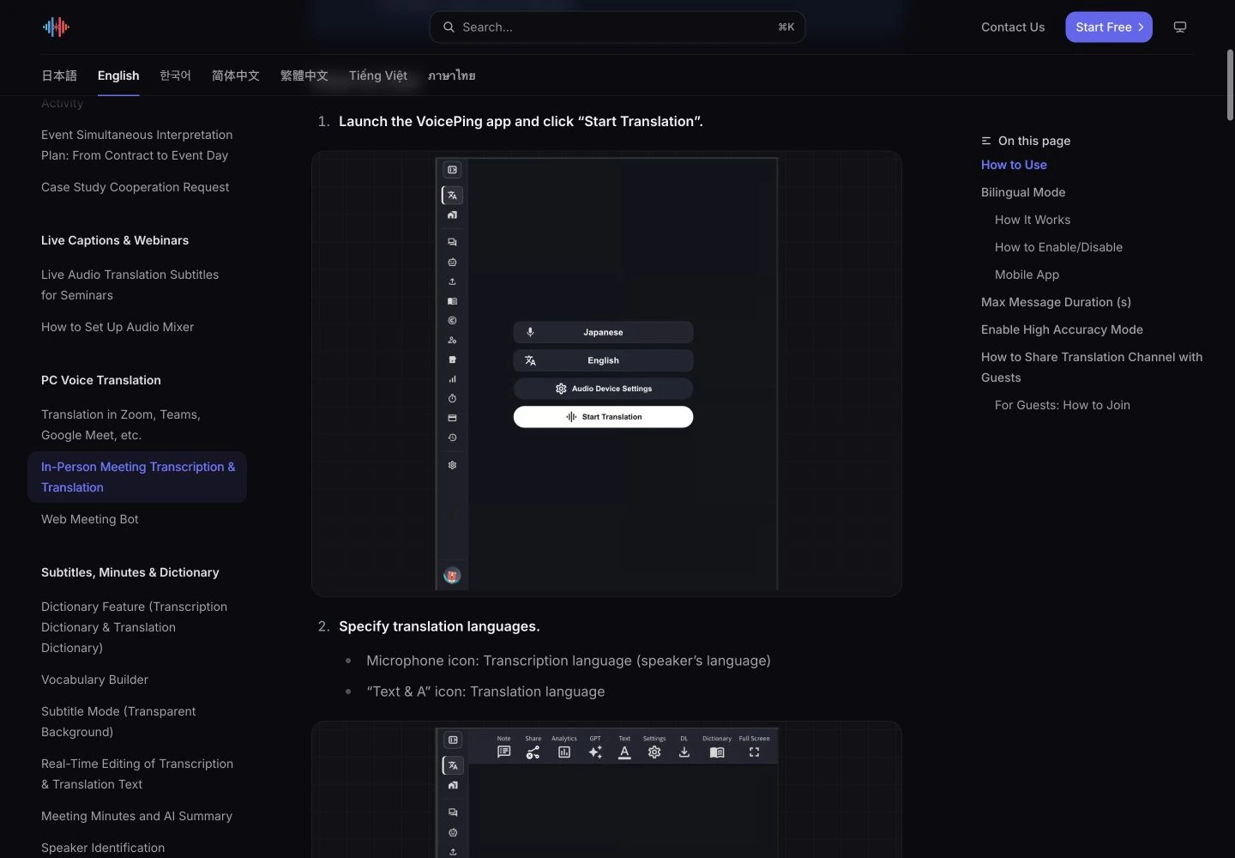Image resolution: width=1235 pixels, height=858 pixels.
Task: Switch to the Tiếng Việt language tab
Action: (x=378, y=76)
